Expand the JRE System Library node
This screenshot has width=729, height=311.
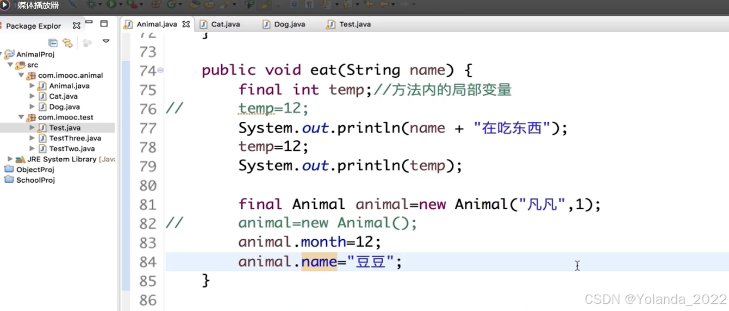click(x=10, y=159)
